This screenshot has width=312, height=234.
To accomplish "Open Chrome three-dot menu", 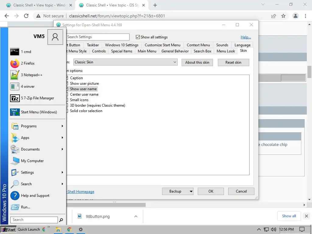I will tap(305, 16).
